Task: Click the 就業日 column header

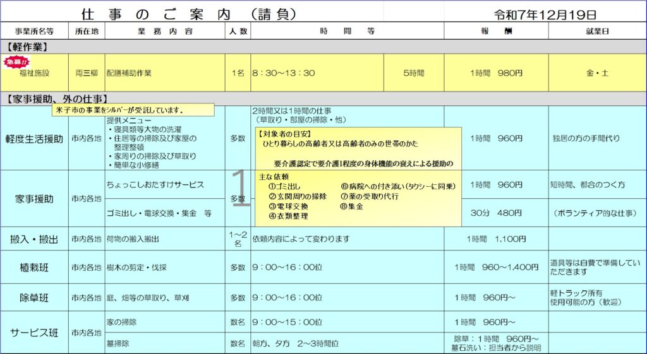Action: 597,31
